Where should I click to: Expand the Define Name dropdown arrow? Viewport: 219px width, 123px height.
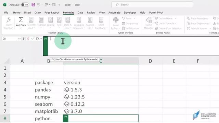click(x=176, y=18)
